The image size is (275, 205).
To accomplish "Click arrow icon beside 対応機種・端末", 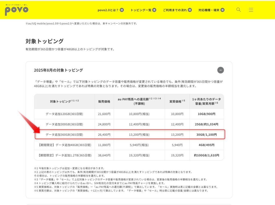I will click(x=222, y=10).
